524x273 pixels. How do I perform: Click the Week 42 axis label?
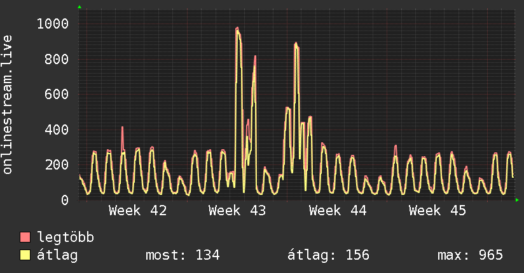(x=138, y=211)
